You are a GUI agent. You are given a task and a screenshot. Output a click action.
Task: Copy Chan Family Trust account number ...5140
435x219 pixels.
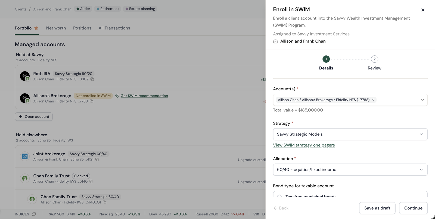point(91,181)
